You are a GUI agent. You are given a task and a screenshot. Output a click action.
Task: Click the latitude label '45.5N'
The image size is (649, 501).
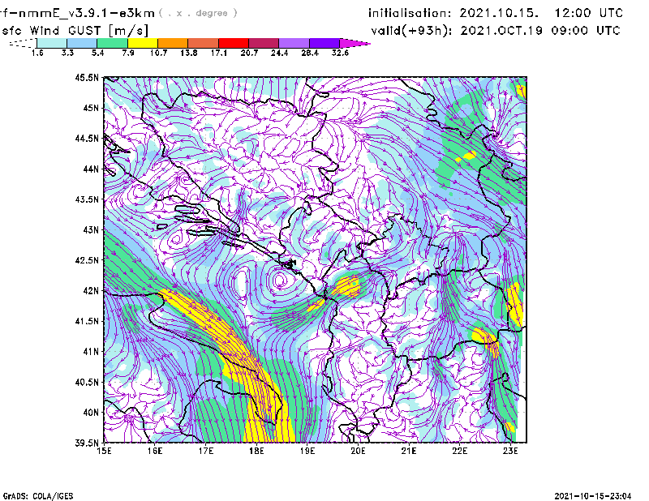(x=87, y=77)
